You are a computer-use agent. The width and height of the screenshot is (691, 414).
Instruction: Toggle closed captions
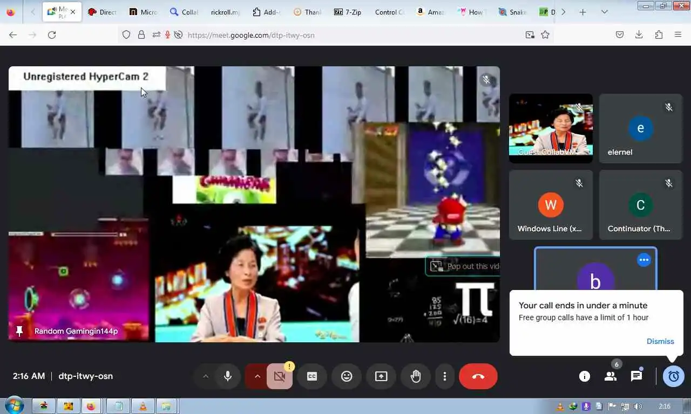[312, 376]
